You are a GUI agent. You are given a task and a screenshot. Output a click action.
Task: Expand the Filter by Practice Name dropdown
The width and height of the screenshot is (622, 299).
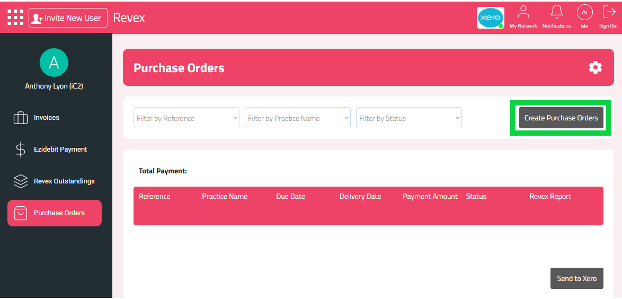298,118
